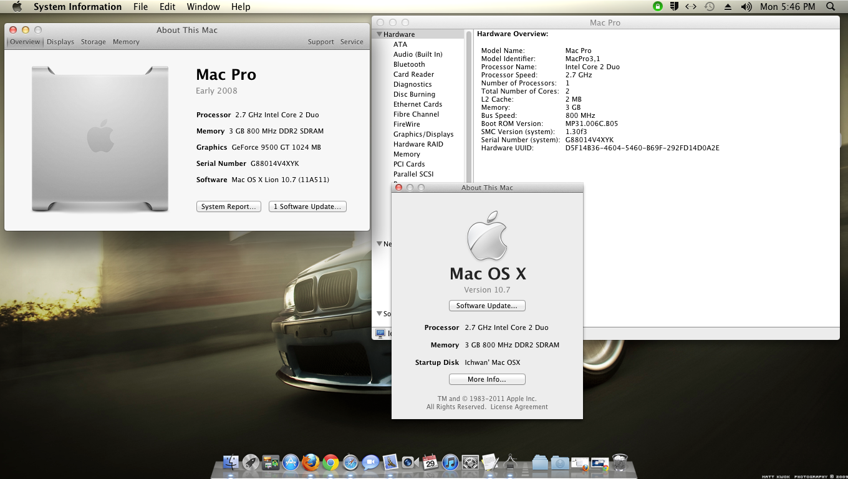The width and height of the screenshot is (848, 479).
Task: Restore minimized Firefox window in Dock
Action: [x=579, y=463]
